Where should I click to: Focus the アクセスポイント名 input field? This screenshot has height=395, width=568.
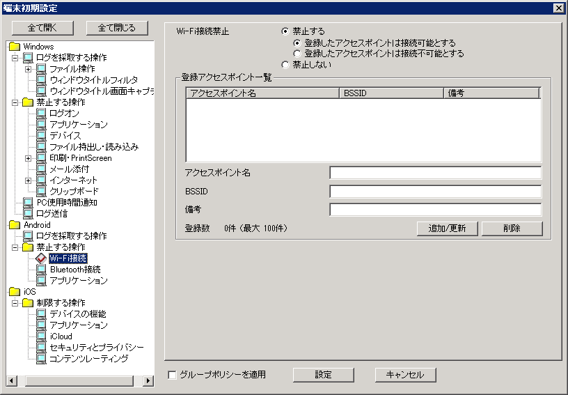tap(436, 173)
